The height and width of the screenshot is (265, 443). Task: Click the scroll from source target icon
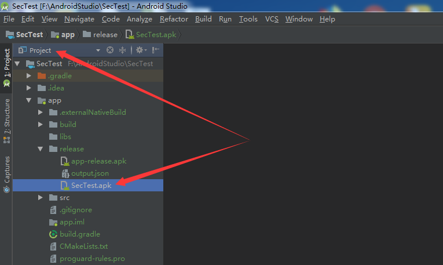click(110, 50)
